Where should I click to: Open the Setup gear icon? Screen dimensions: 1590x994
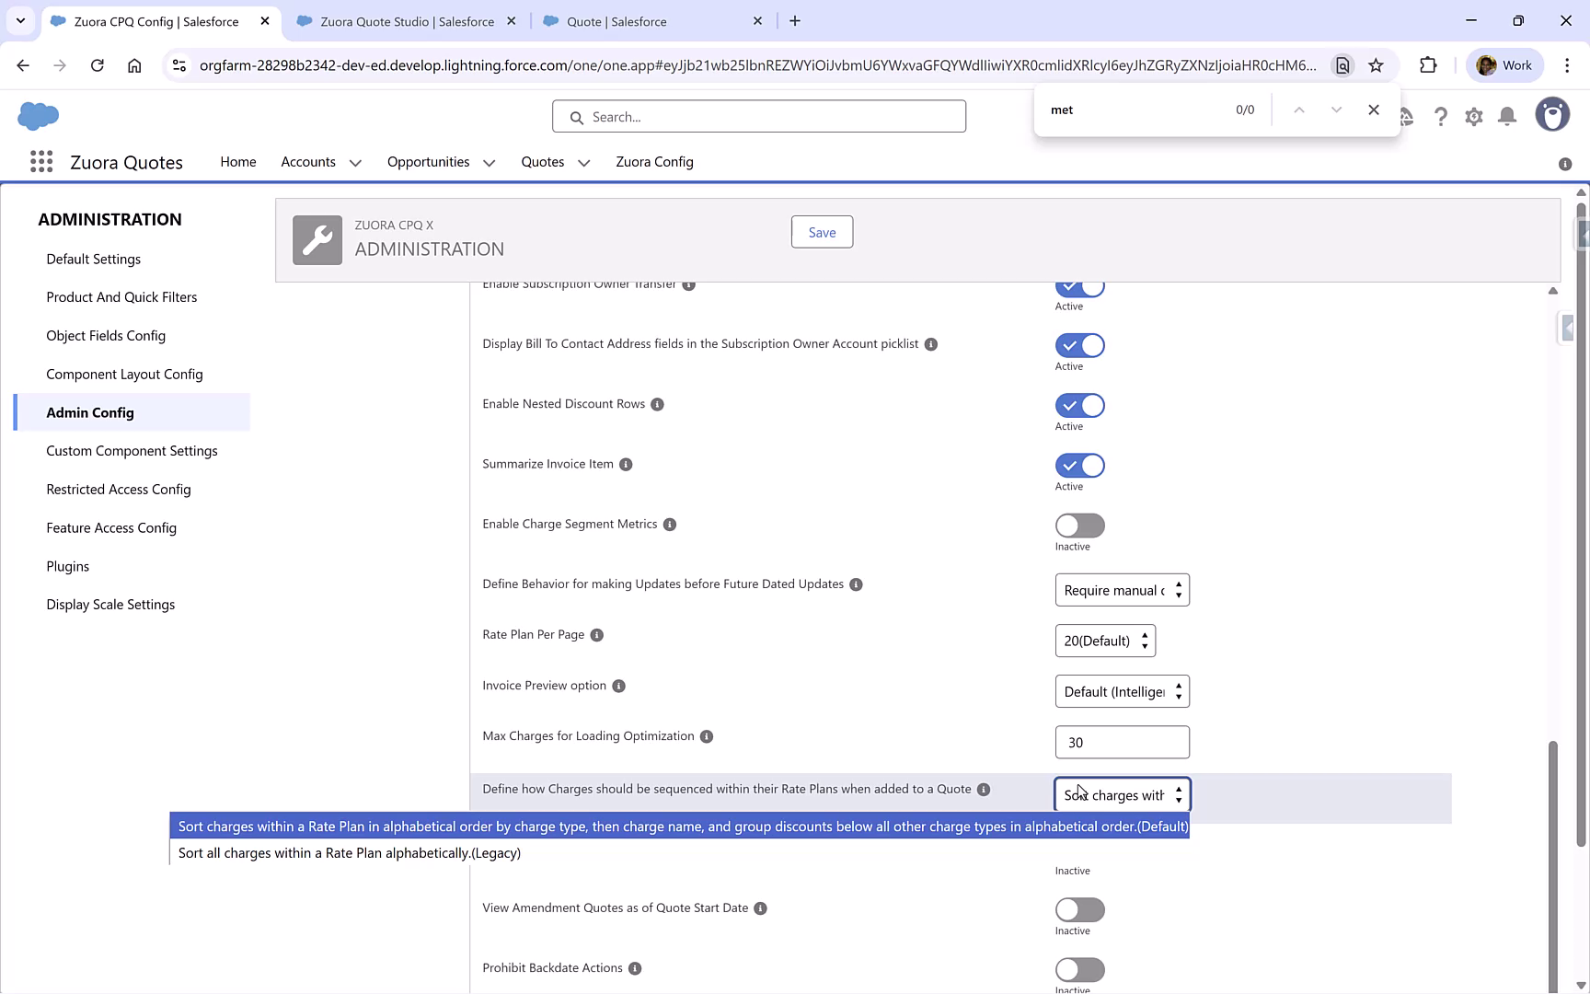click(1473, 116)
